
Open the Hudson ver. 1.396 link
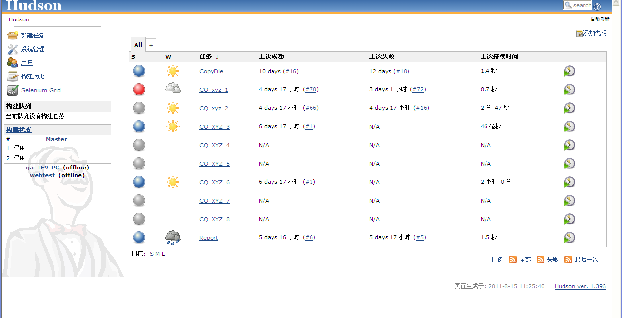click(x=580, y=286)
